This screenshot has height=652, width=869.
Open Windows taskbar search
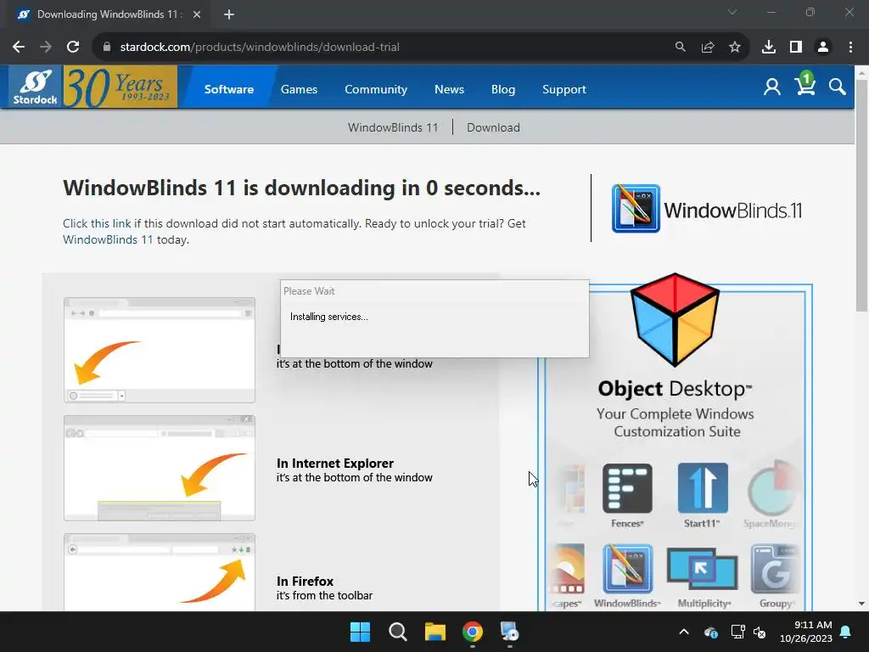point(397,632)
